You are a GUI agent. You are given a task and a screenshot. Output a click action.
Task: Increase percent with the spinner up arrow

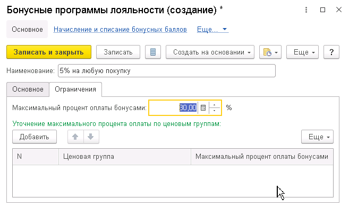click(215, 105)
